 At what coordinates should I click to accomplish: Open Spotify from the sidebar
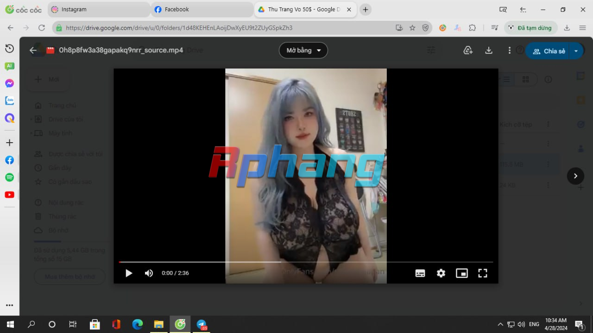point(9,177)
